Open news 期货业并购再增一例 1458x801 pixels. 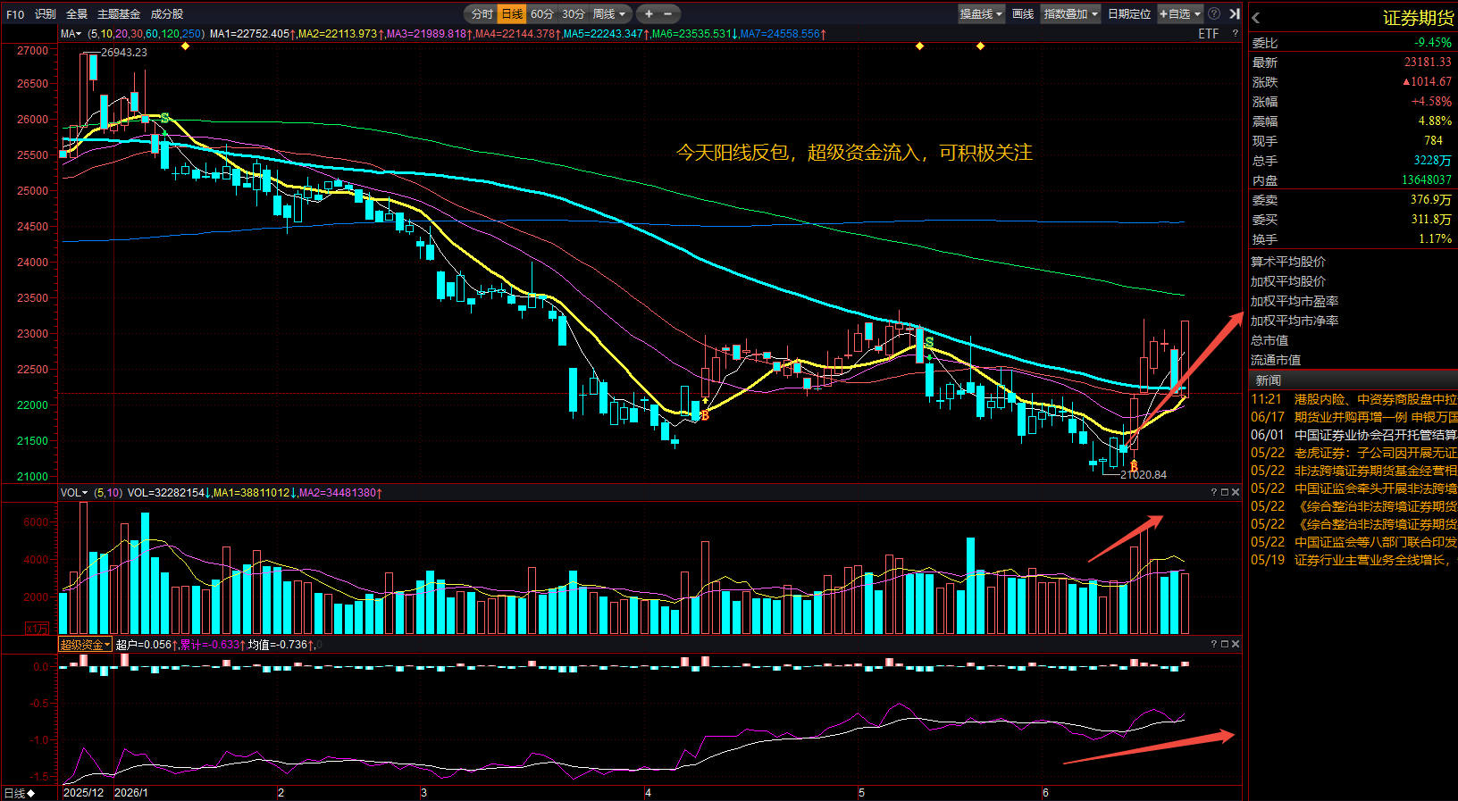1353,417
